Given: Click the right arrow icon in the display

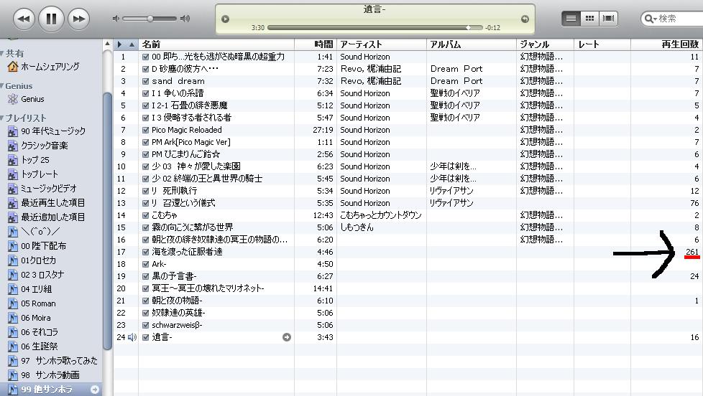Looking at the screenshot, I should click(525, 19).
